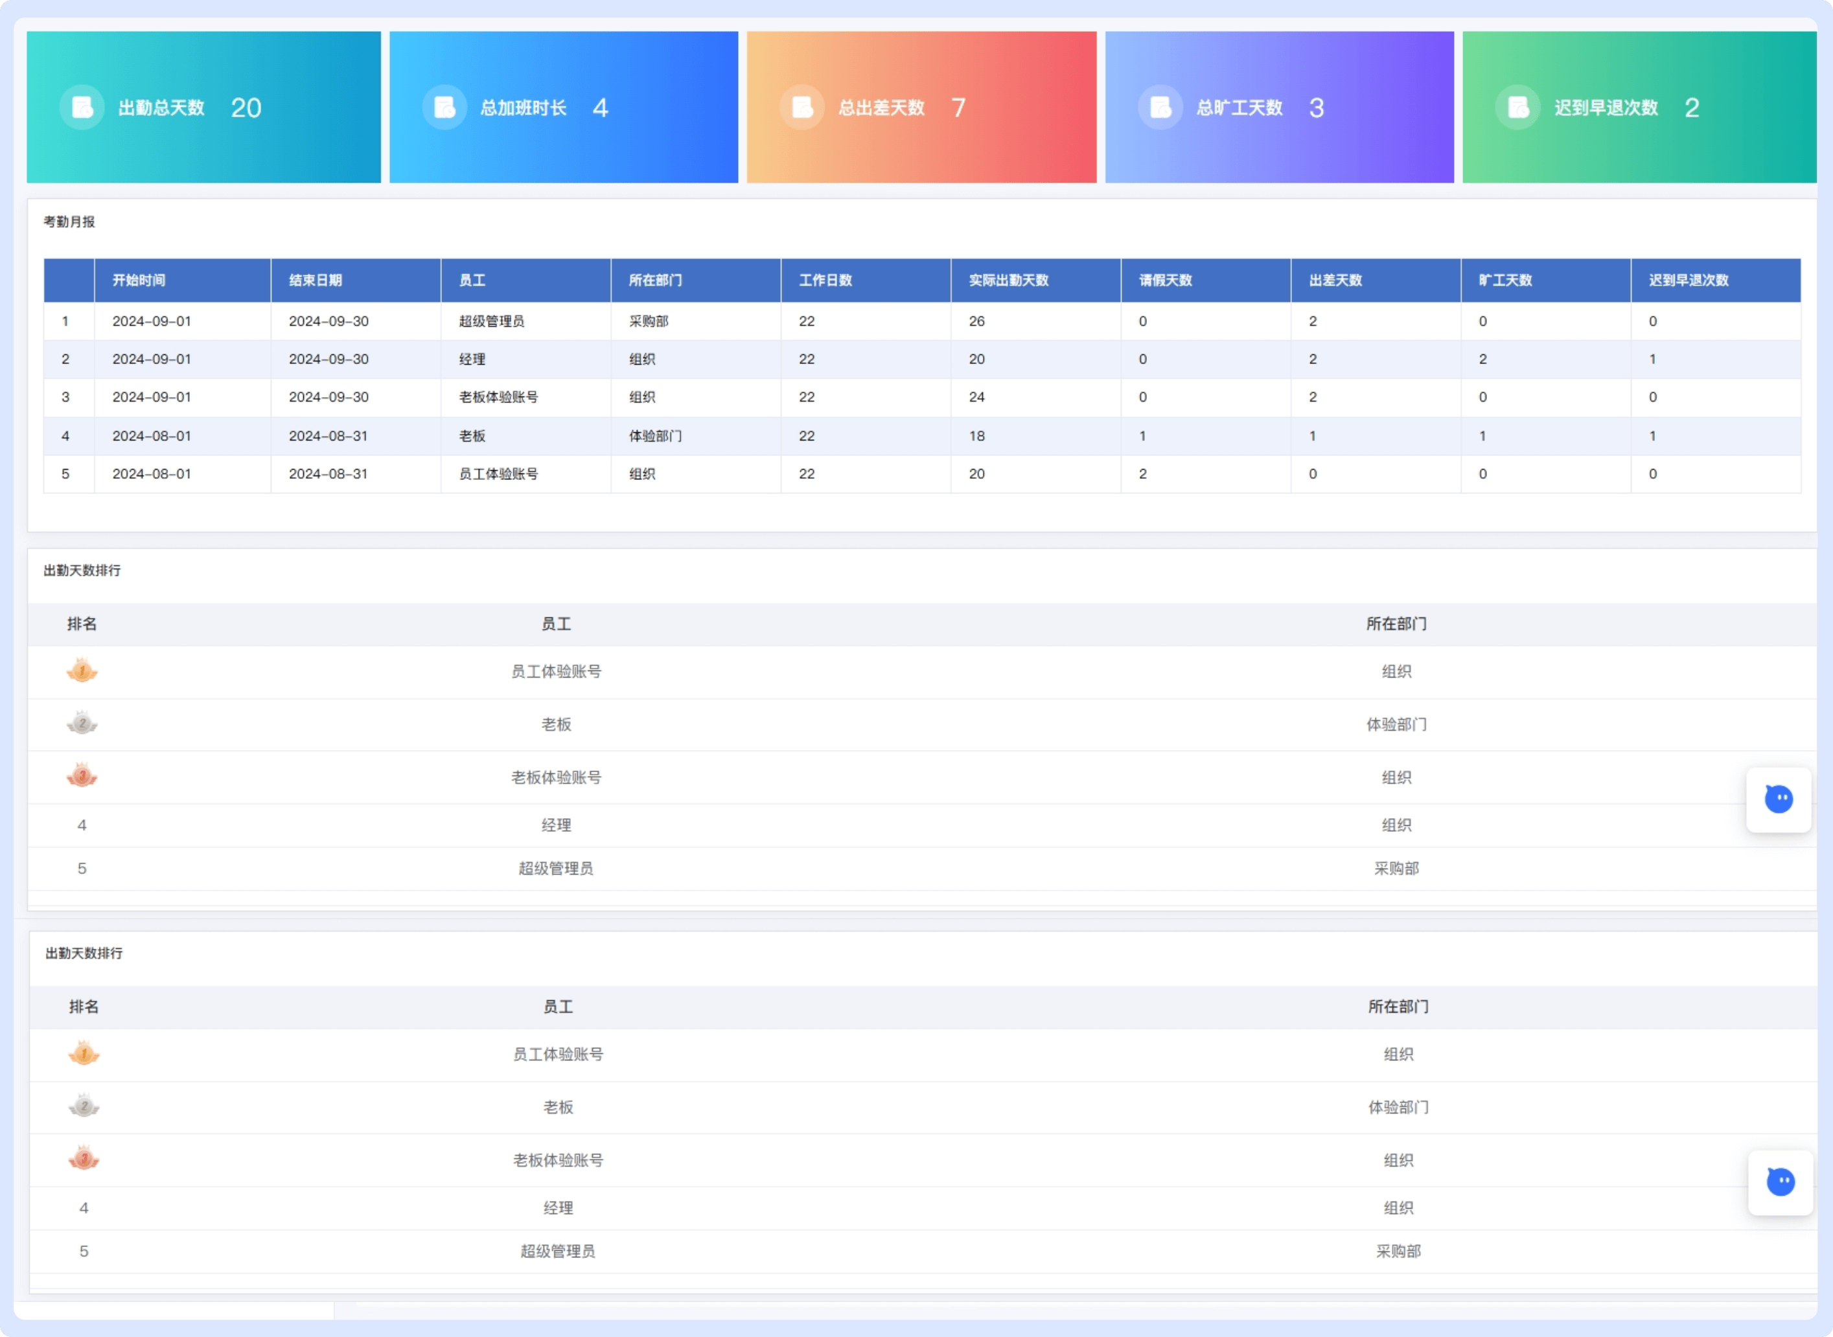Click 旷工天数 value in 经理 row
1833x1337 pixels.
tap(1482, 360)
